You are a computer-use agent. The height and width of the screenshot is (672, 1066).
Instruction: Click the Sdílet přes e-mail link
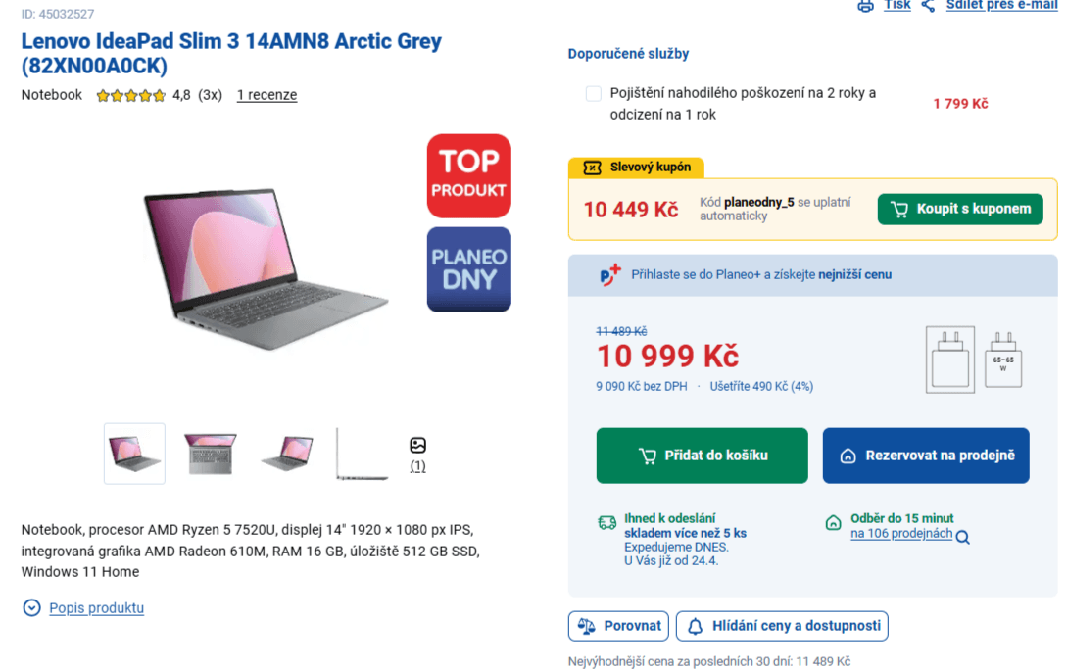(x=1001, y=4)
